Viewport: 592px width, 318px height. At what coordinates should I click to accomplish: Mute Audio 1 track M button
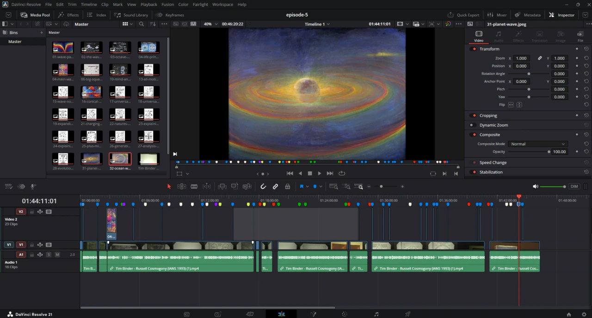pos(57,255)
